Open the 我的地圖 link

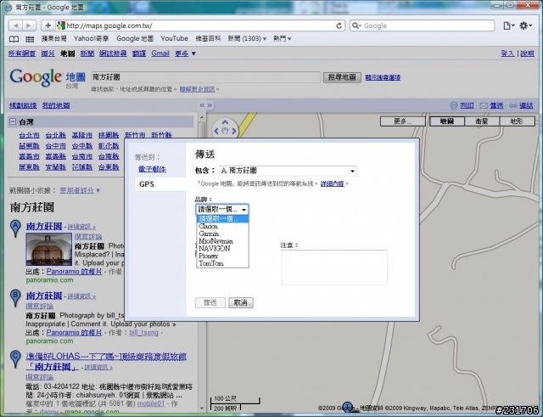tap(56, 105)
